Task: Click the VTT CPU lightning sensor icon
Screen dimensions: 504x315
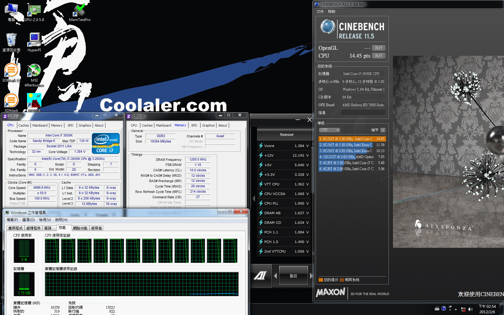Action: (261, 184)
